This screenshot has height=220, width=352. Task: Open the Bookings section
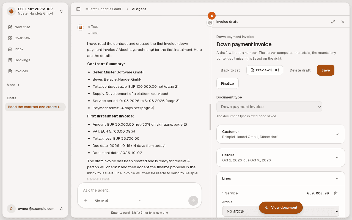(35, 60)
